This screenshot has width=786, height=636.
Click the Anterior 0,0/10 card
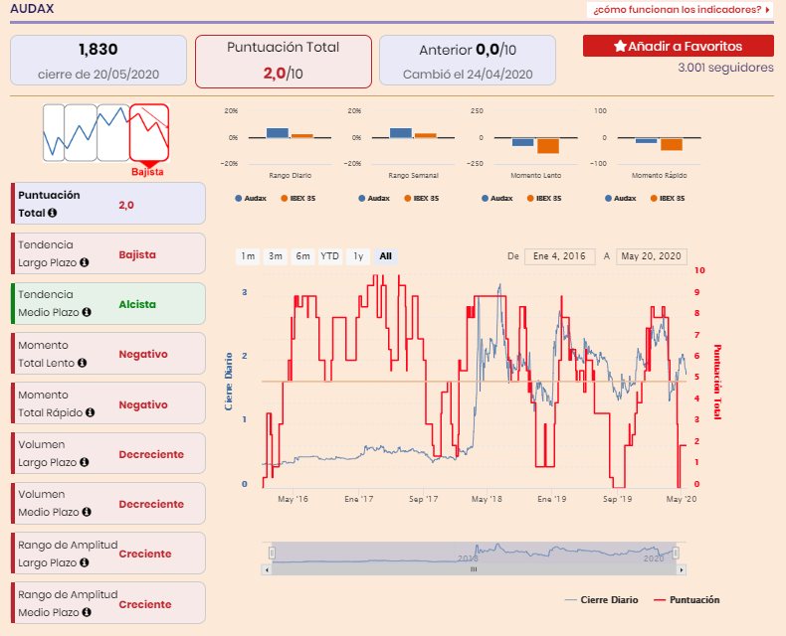coord(468,61)
